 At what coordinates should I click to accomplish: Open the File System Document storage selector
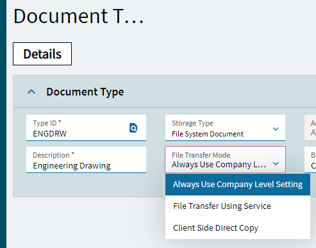(x=225, y=128)
